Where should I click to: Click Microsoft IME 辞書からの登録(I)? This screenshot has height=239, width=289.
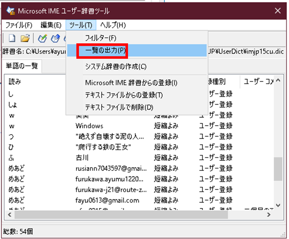pyautogui.click(x=131, y=83)
